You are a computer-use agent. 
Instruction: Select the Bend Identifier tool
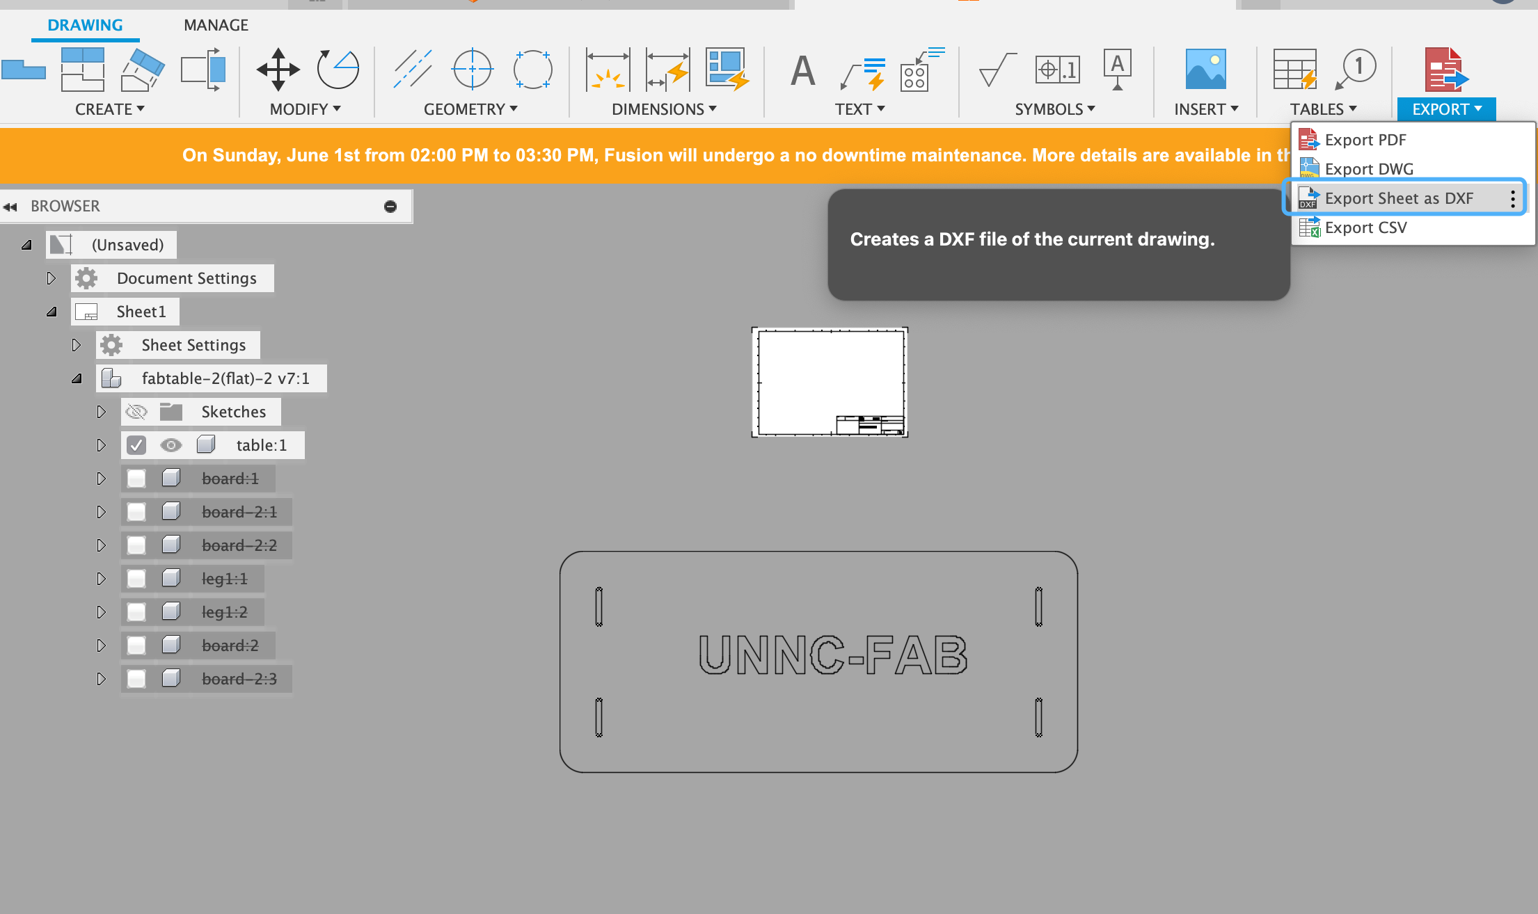coord(922,69)
